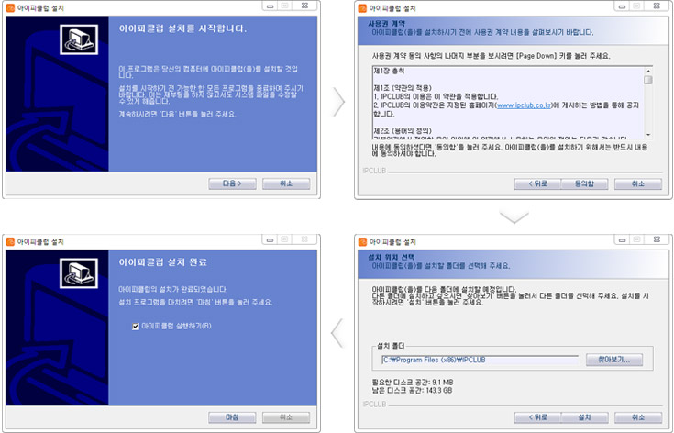The height and width of the screenshot is (433, 674).
Task: Click 다음 button in the welcome window
Action: pyautogui.click(x=232, y=183)
